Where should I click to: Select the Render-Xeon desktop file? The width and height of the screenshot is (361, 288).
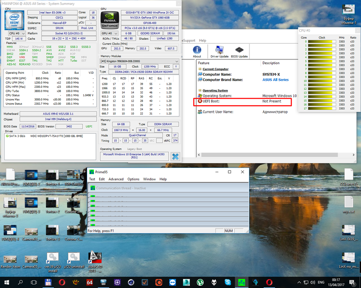click(10, 262)
